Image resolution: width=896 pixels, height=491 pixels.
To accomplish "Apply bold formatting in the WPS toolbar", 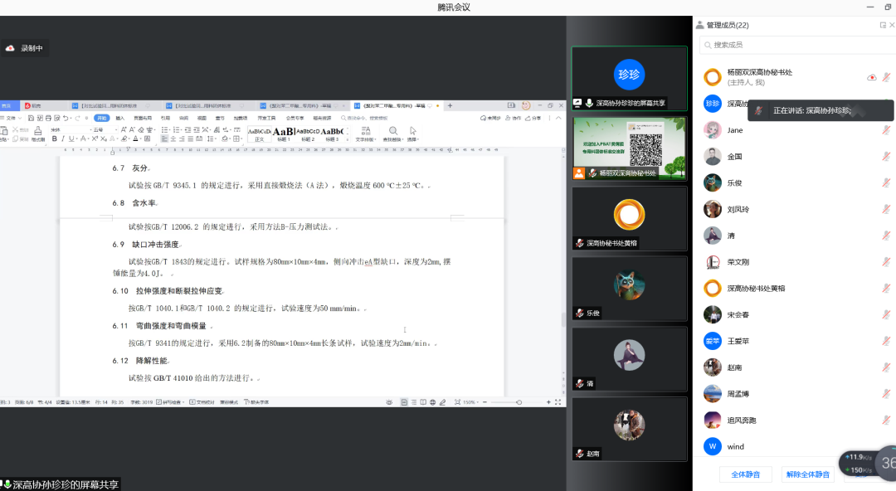I will pos(54,139).
